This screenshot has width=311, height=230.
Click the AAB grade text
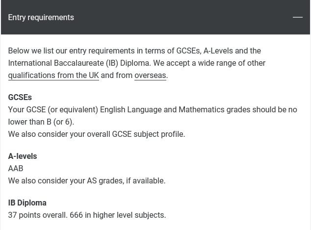tap(16, 169)
